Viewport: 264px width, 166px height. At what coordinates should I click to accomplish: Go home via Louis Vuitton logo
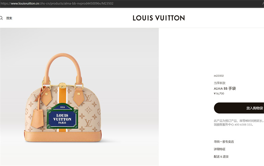pyautogui.click(x=159, y=18)
